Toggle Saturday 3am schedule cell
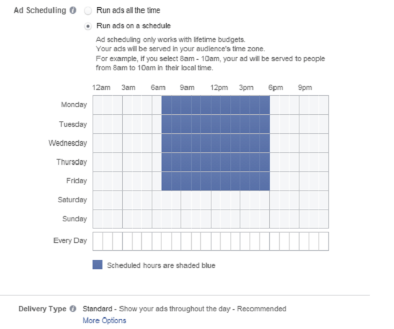The height and width of the screenshot is (329, 394). point(127,200)
